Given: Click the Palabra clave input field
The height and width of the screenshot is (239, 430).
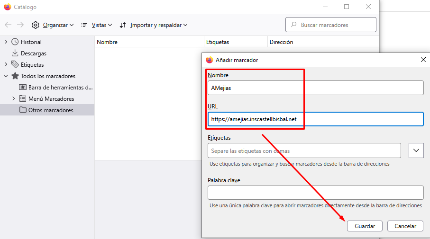Looking at the screenshot, I should (315, 193).
